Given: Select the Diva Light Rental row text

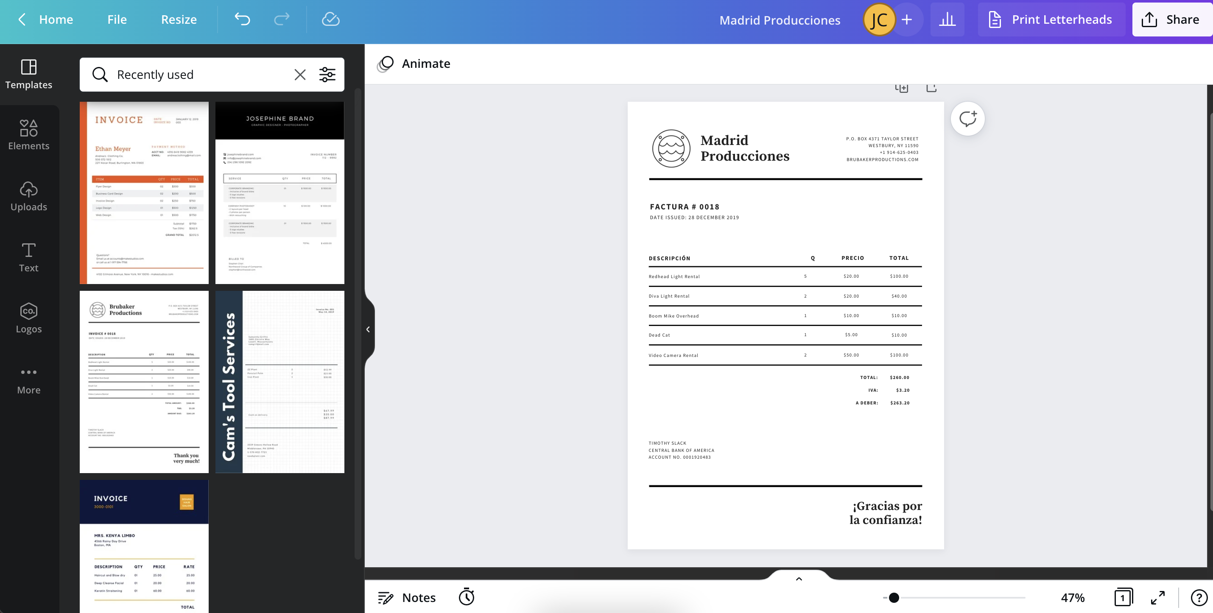Looking at the screenshot, I should coord(669,296).
